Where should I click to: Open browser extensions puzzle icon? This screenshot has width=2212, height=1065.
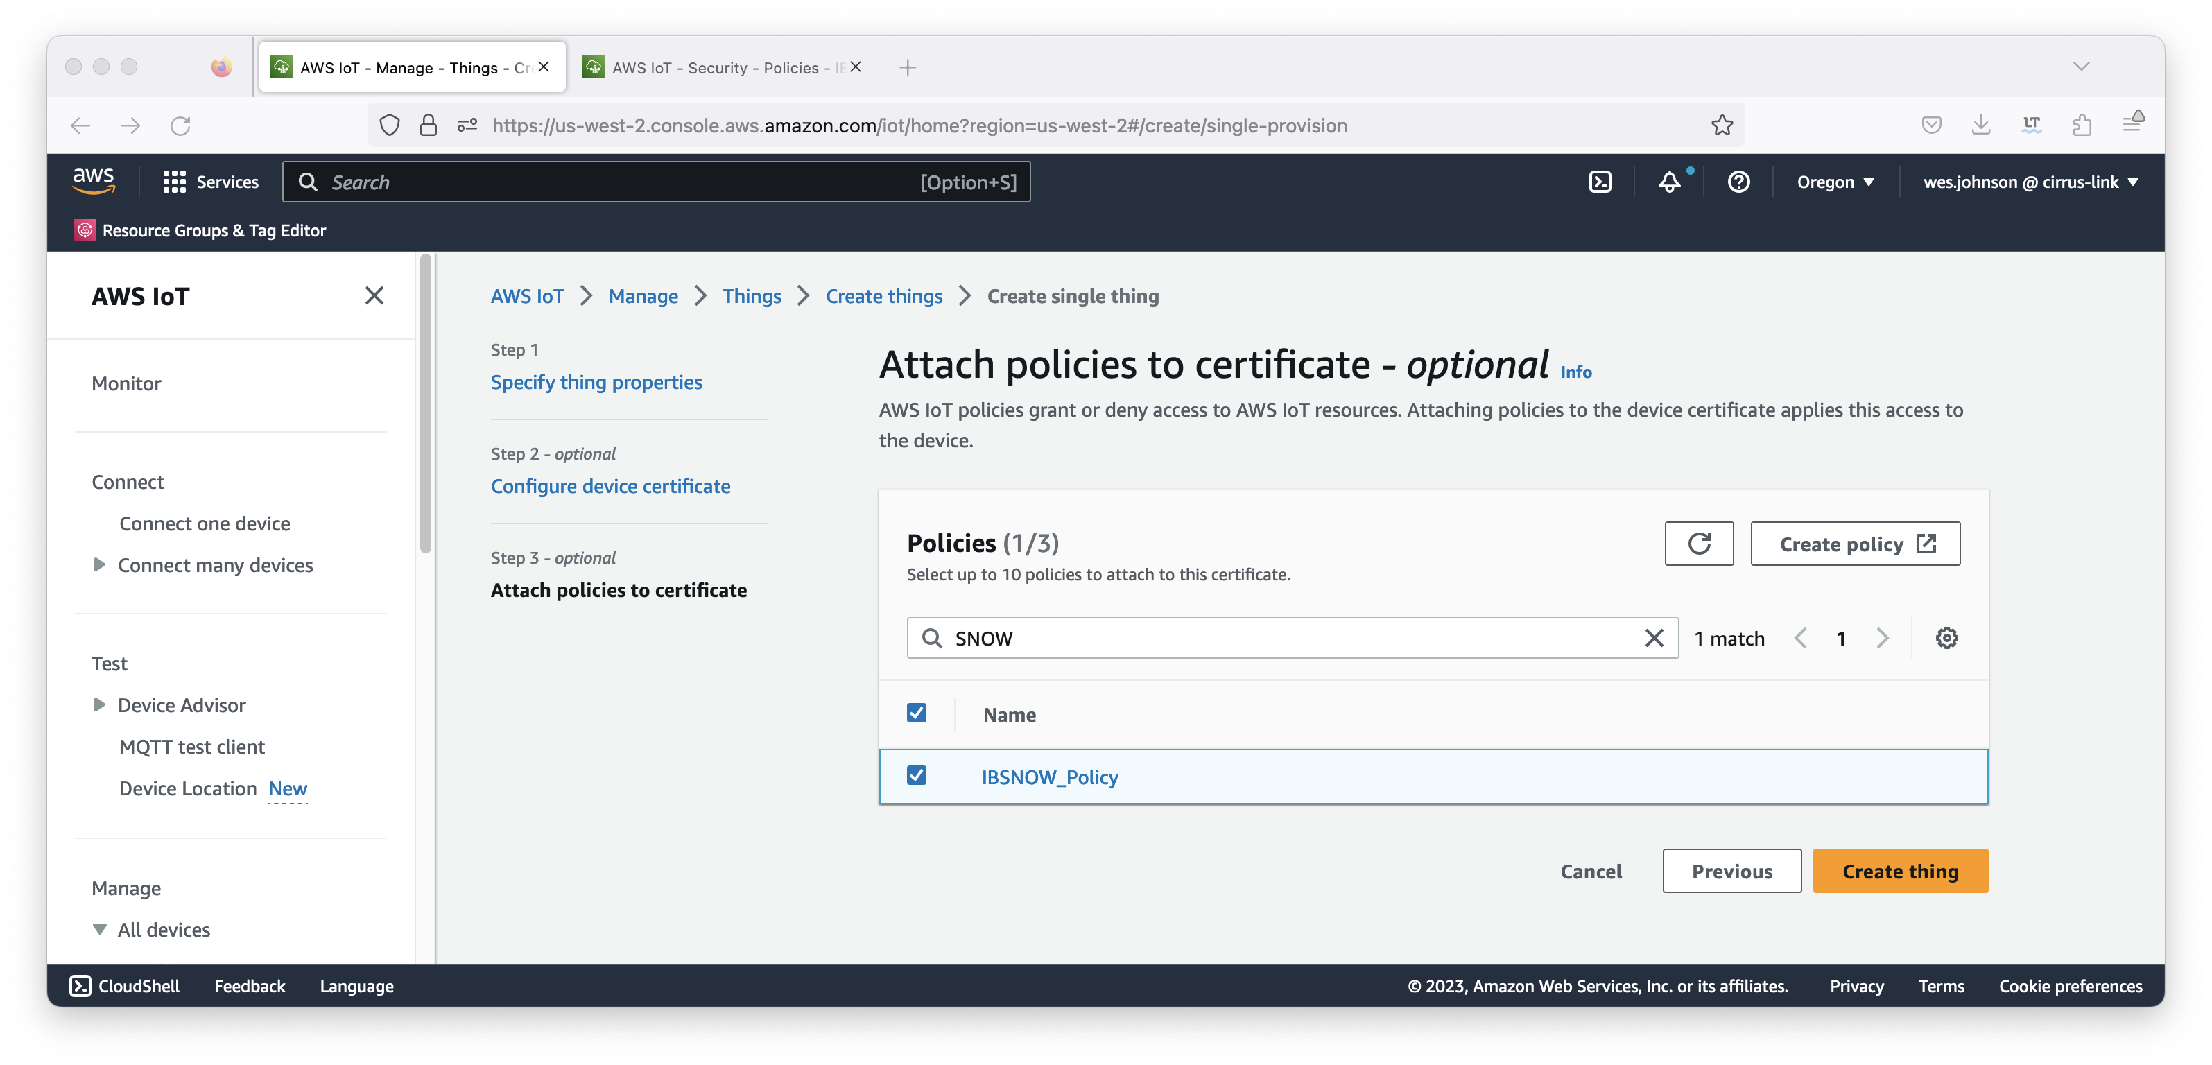point(2082,125)
